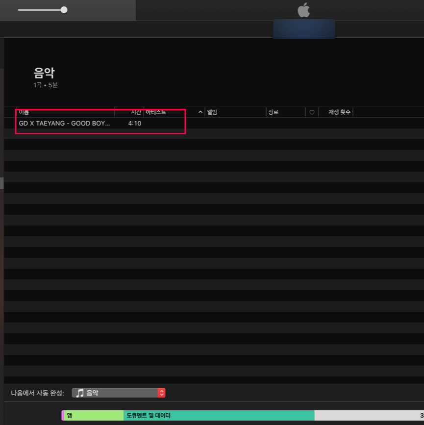
Task: Click the Apple logo in the display area
Action: point(303,10)
